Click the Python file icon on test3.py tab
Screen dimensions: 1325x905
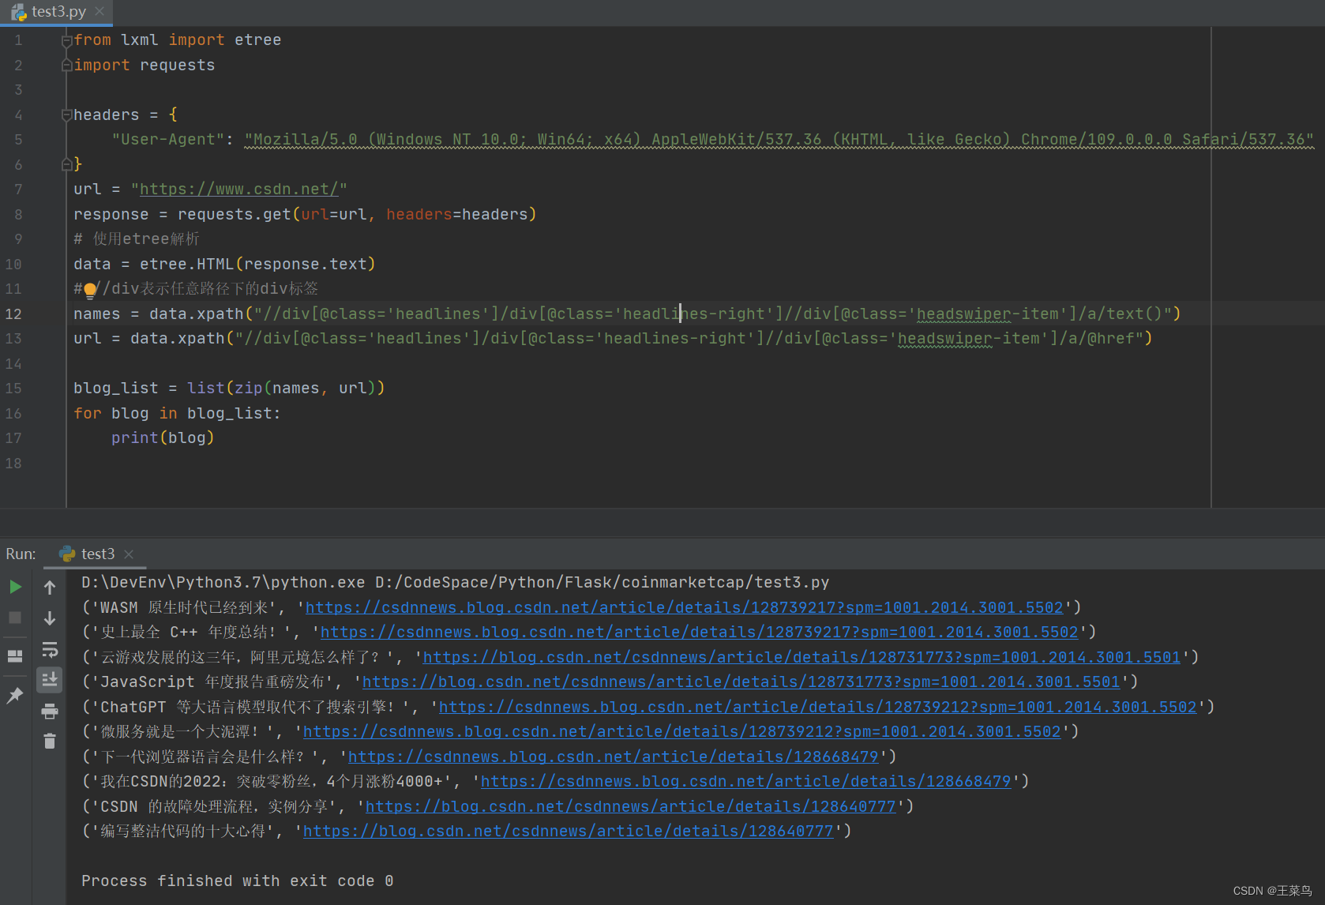tap(19, 12)
